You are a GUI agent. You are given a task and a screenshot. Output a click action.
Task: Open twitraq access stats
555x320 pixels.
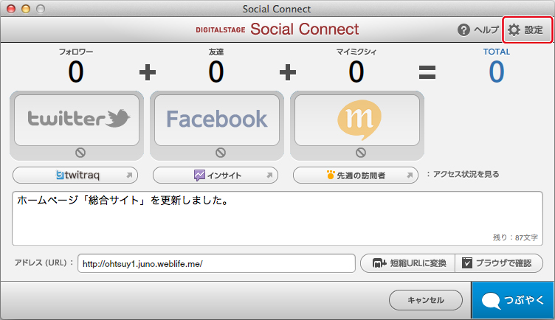(x=75, y=175)
